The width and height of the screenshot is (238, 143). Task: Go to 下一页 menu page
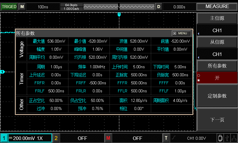coord(217,119)
